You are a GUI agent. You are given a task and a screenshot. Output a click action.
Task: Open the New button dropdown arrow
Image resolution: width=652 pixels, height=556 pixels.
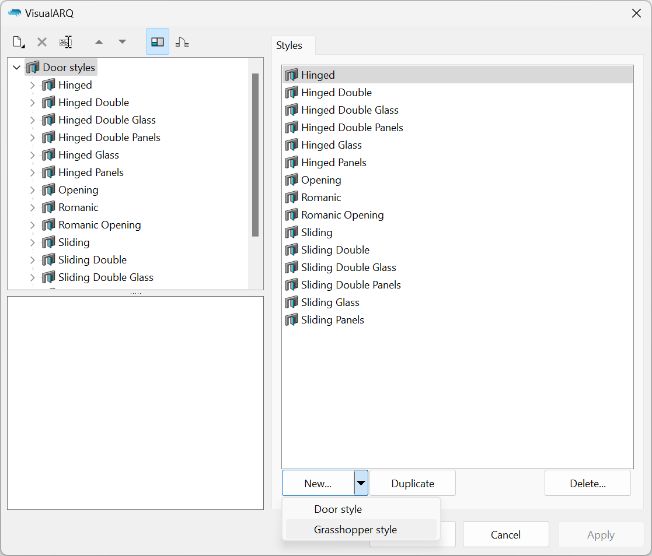click(361, 483)
